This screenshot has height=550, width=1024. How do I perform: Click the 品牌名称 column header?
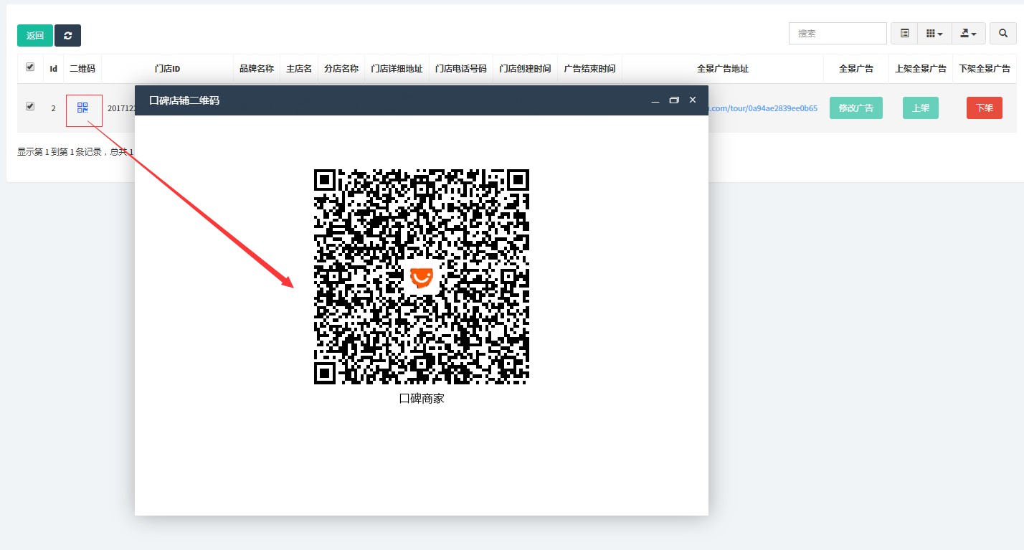pos(257,69)
